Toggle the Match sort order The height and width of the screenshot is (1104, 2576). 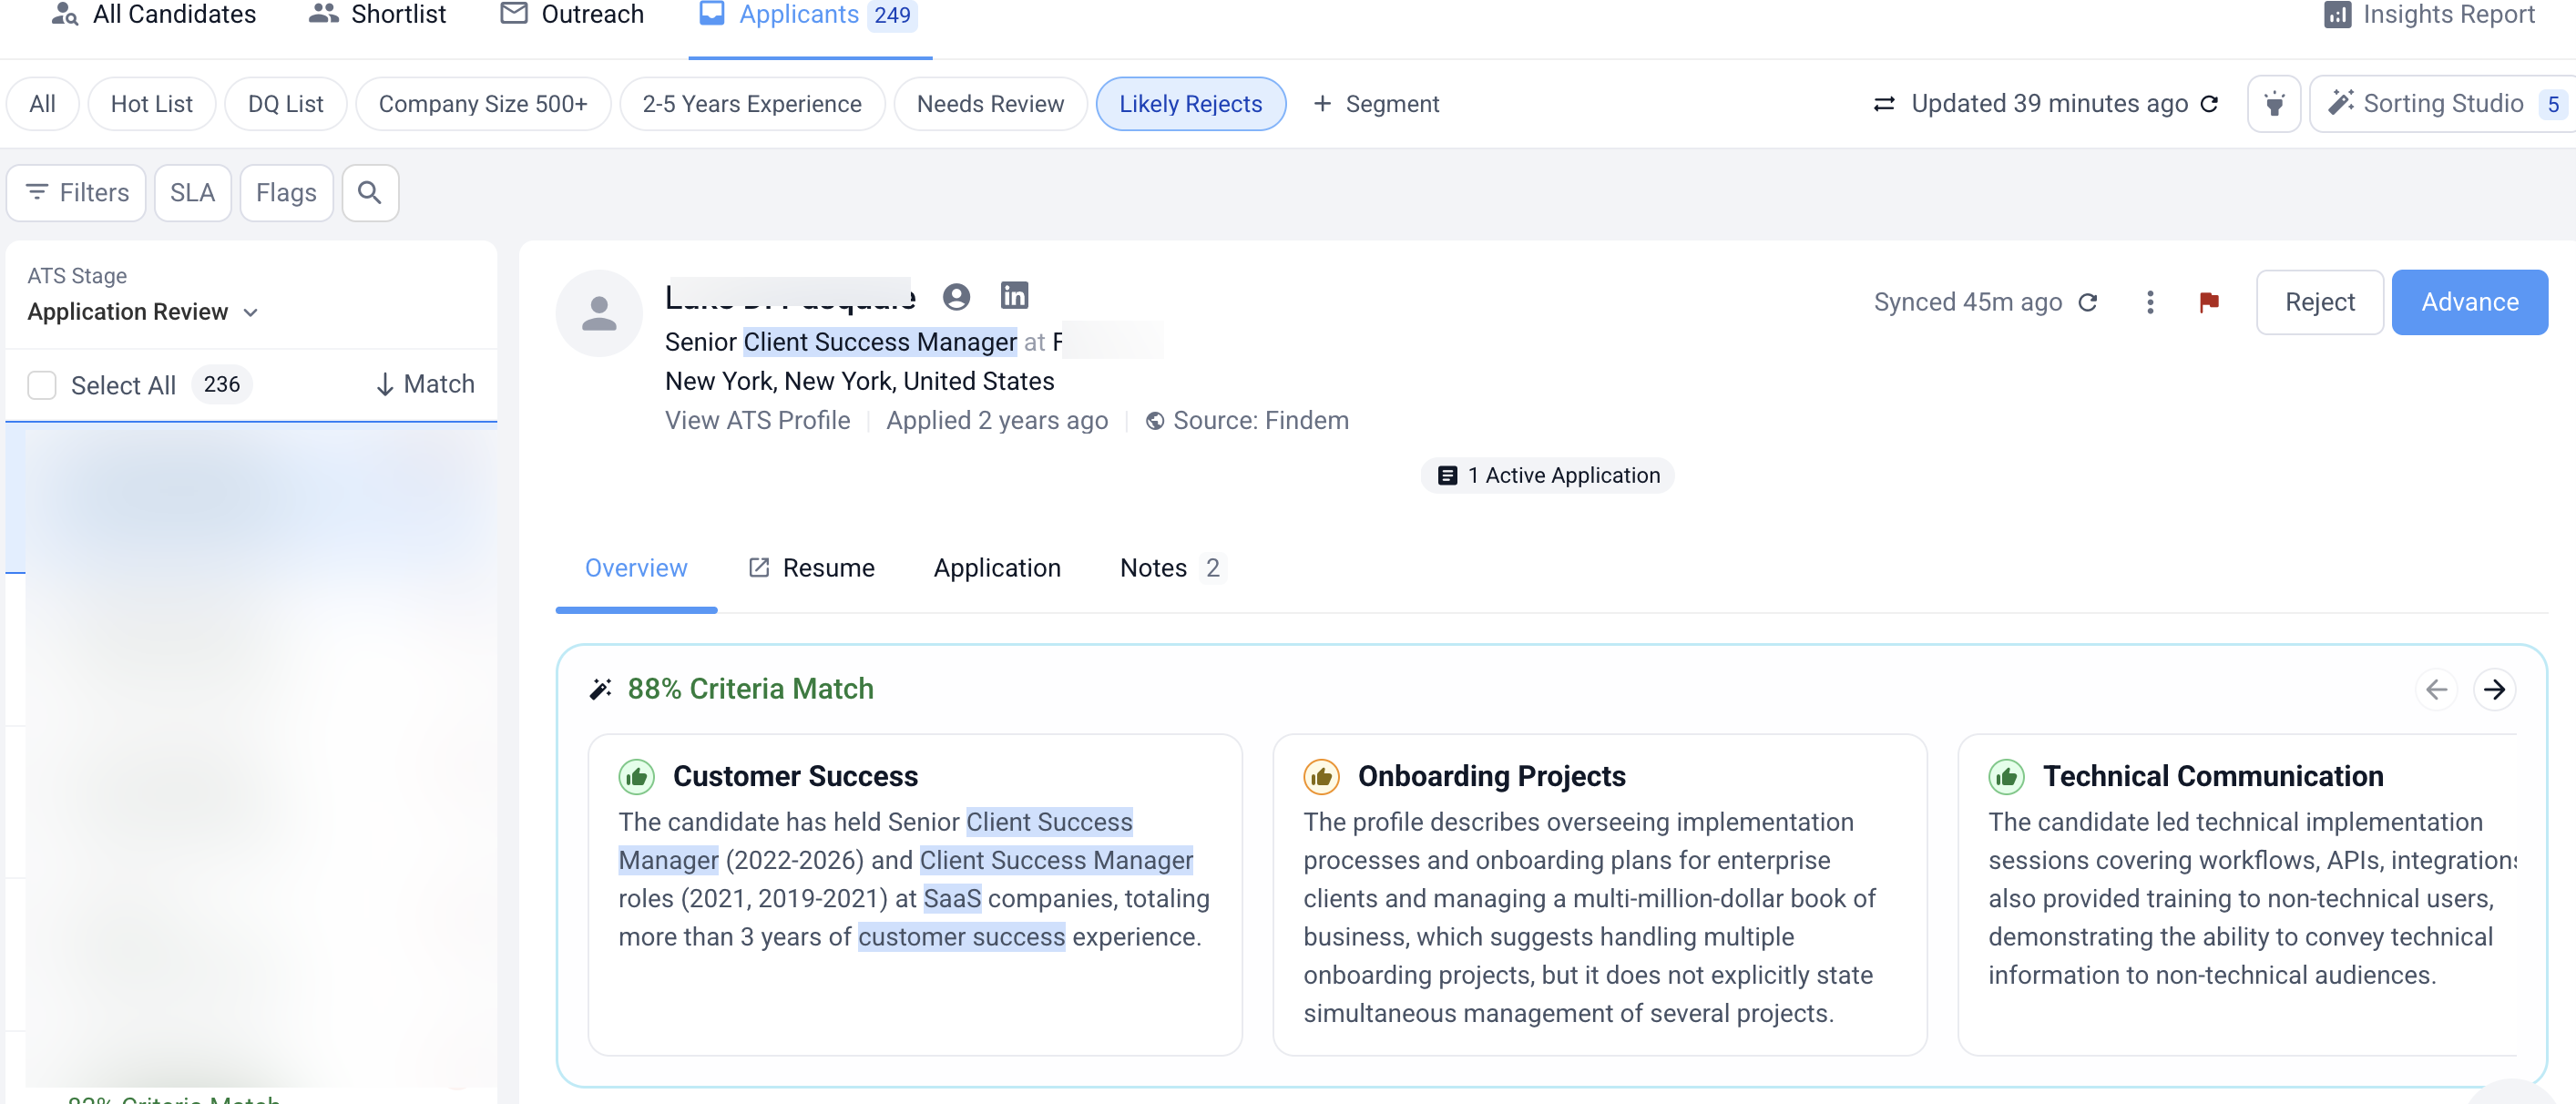tap(425, 384)
